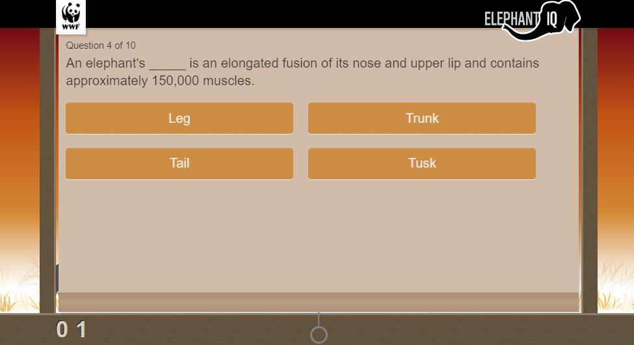
Task: Click the "WWF" letters under the panda
Action: point(71,27)
